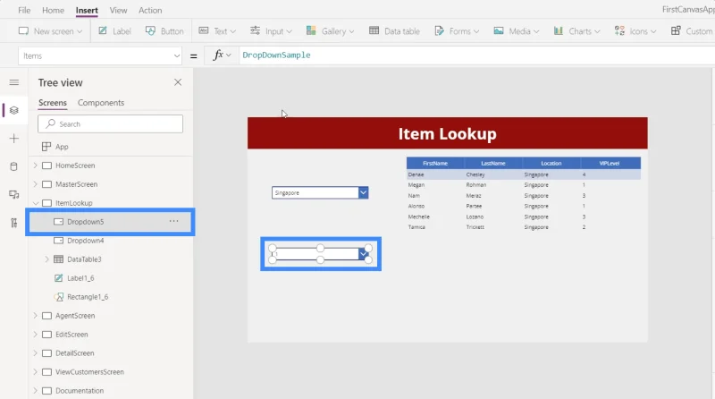Select the Alonso Partee table row
The image size is (715, 399).
coord(524,206)
